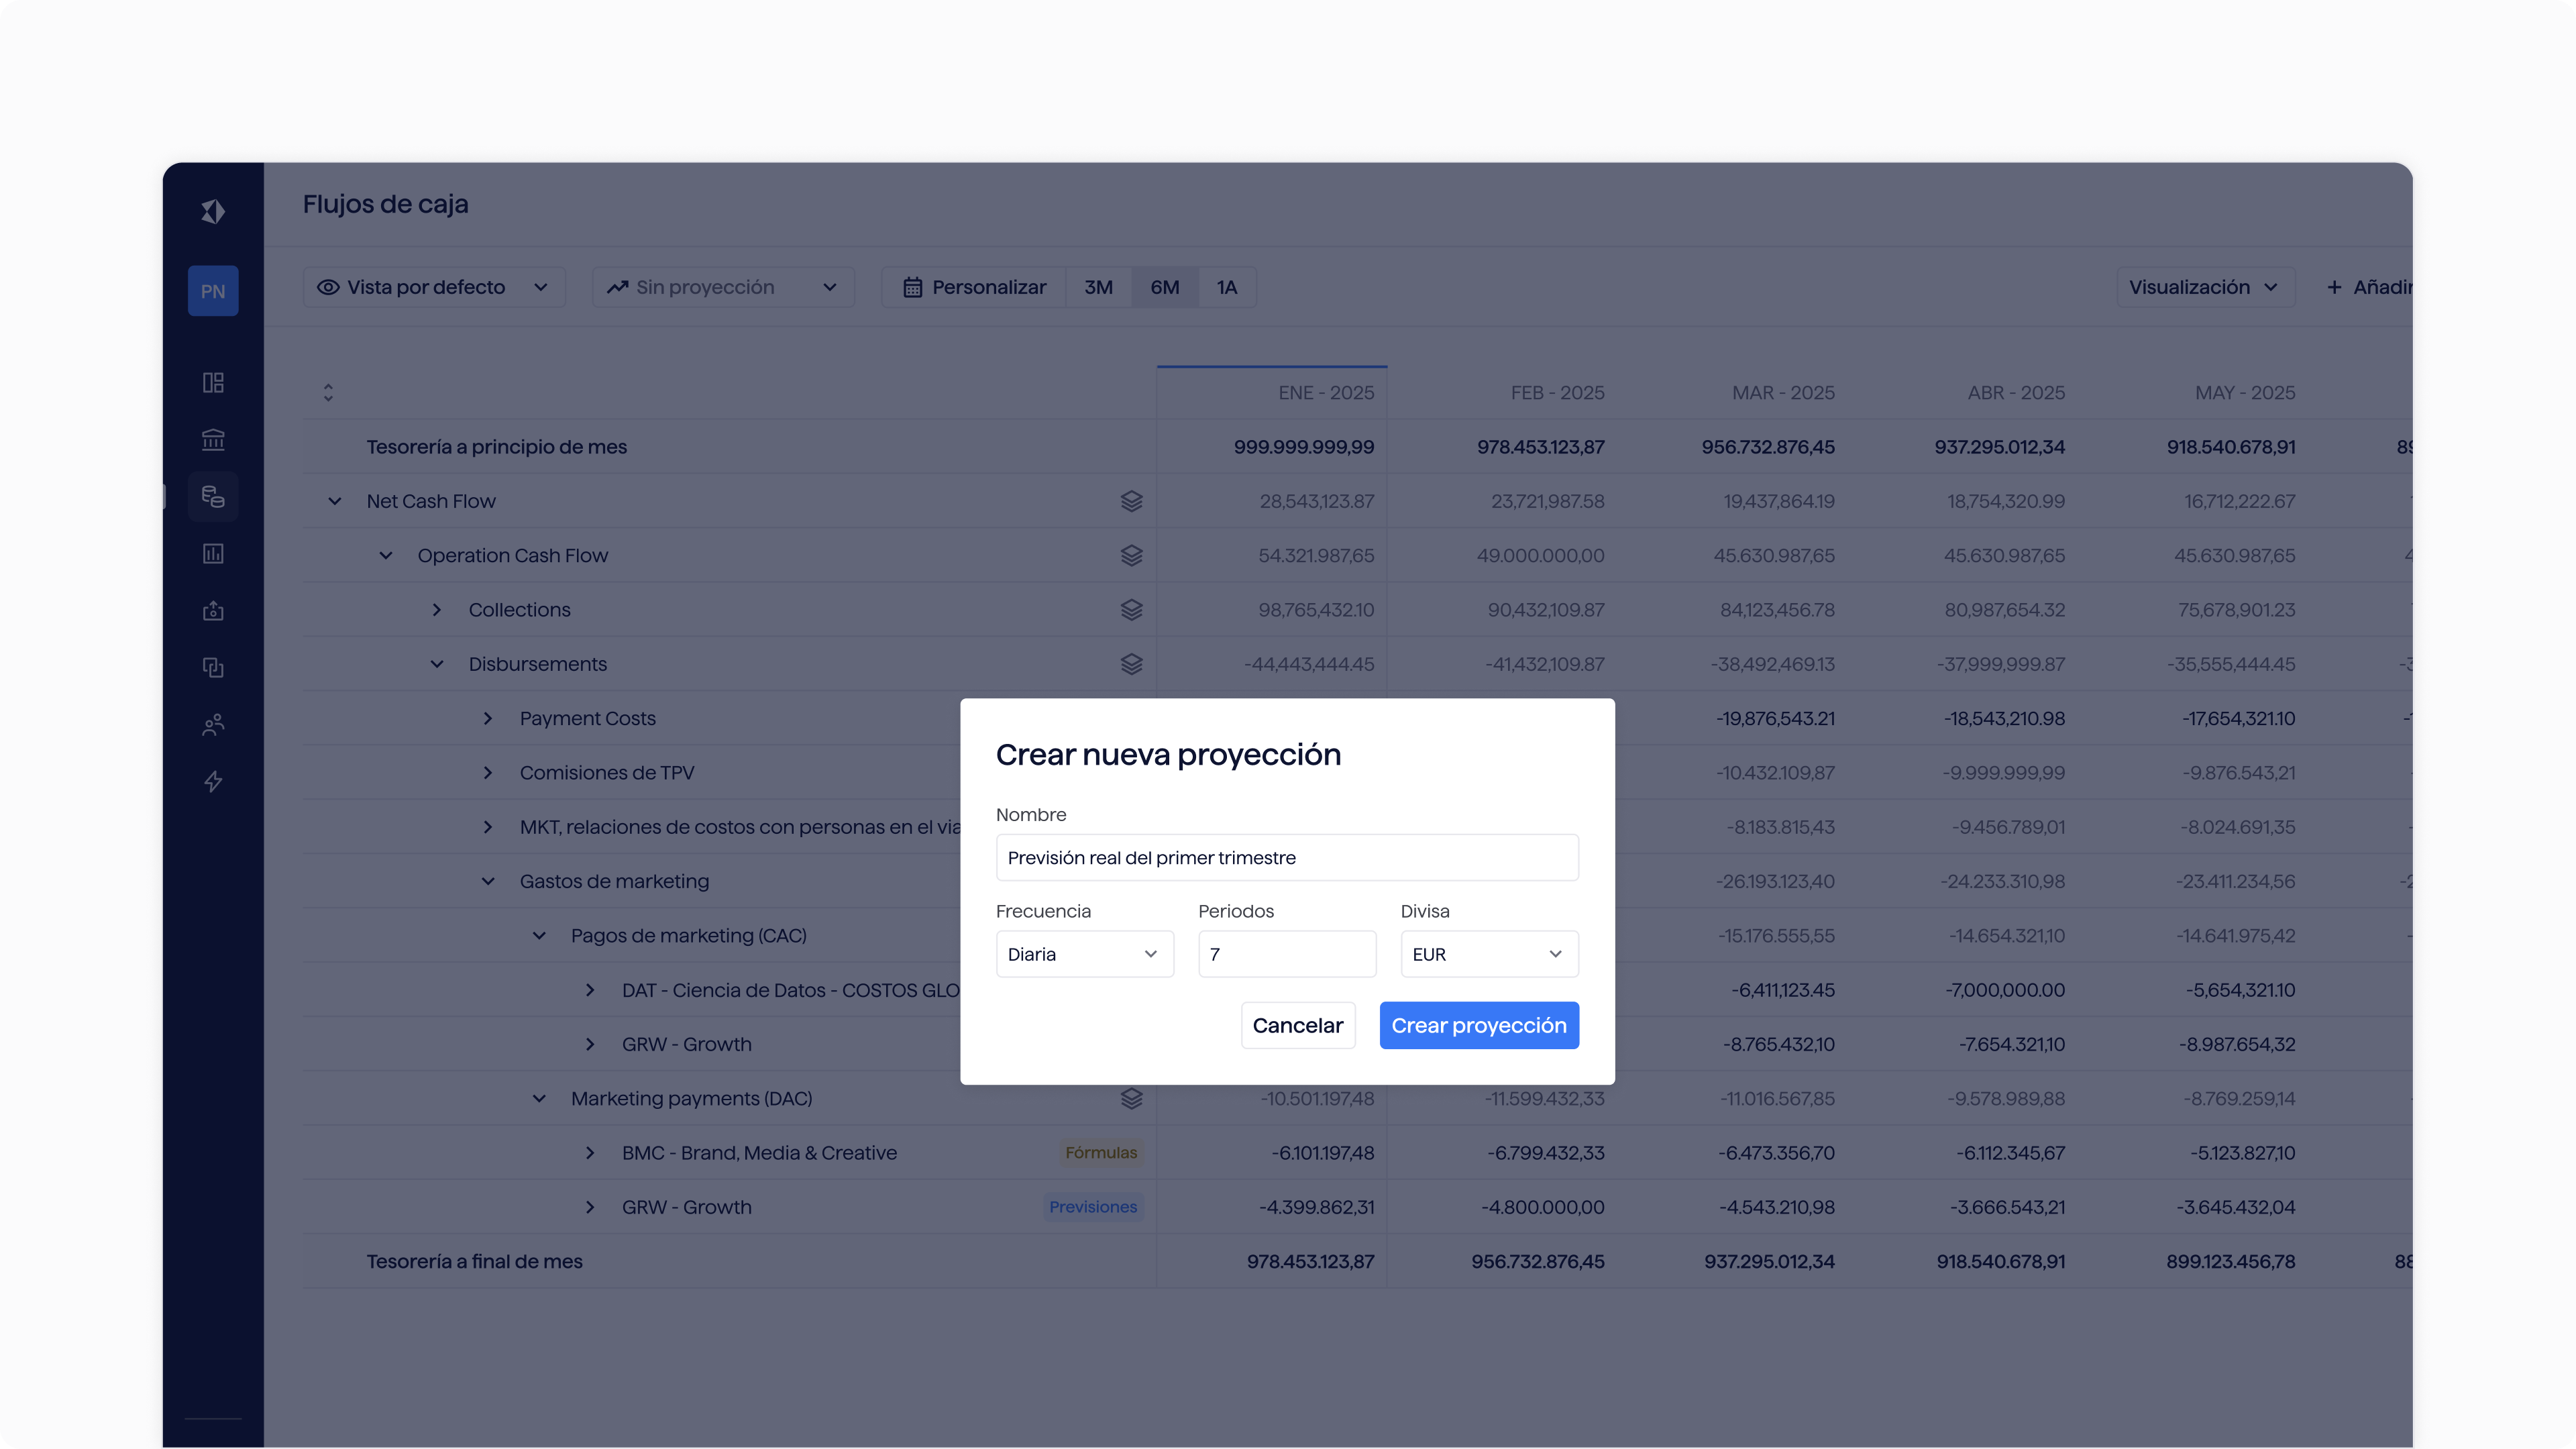Viewport: 2576px width, 1449px height.
Task: Collapse the Gastos de marketing row
Action: coord(488,881)
